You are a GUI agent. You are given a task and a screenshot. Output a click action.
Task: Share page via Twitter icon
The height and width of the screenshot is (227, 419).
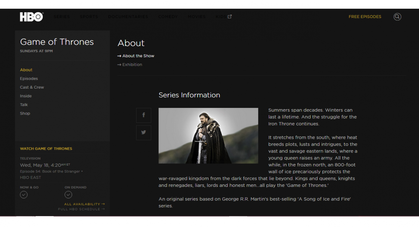pyautogui.click(x=144, y=132)
